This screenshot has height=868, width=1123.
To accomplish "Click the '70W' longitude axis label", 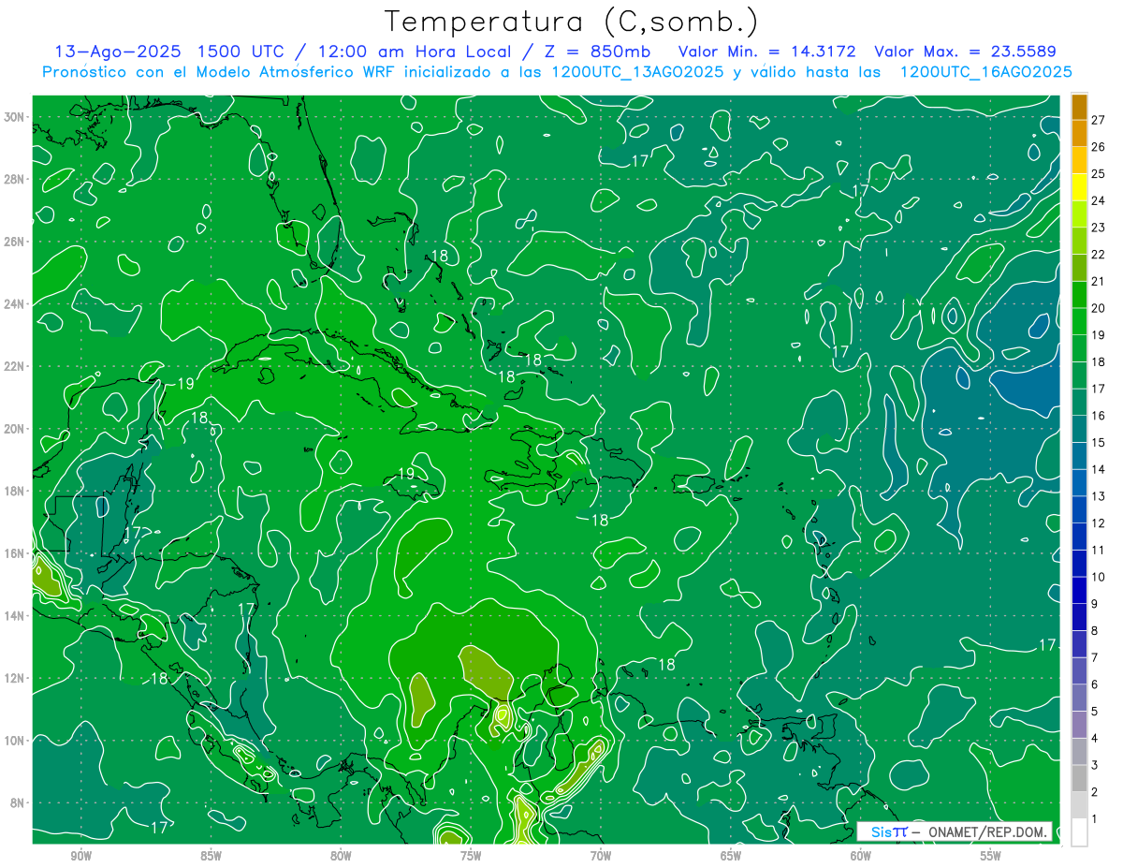I will (x=601, y=856).
